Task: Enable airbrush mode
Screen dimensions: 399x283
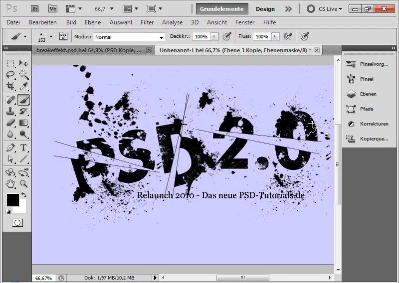Action: click(288, 36)
